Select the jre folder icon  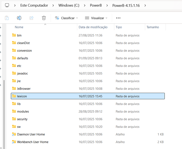coord(14,81)
